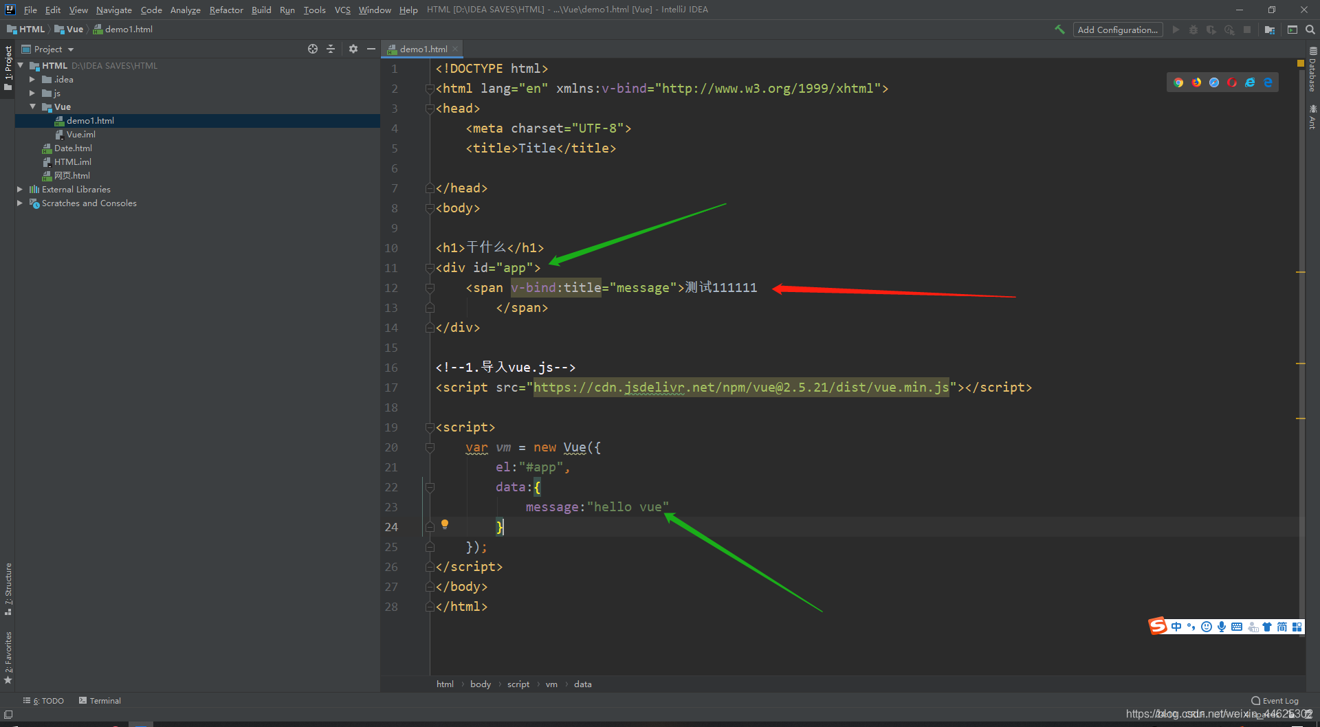Click the Sogou skin shirt icon
Screen dimensions: 1320x727
point(1267,627)
